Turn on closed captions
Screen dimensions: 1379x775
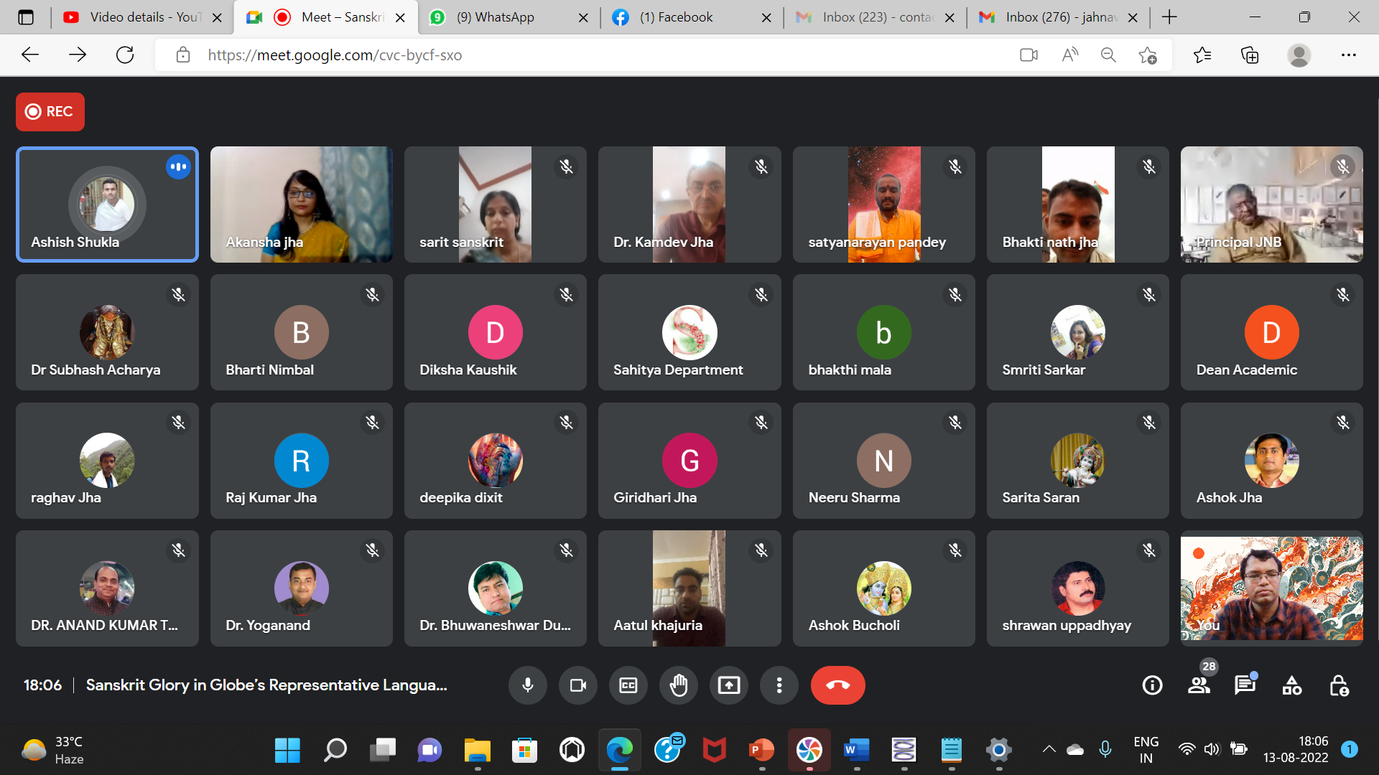click(x=628, y=685)
